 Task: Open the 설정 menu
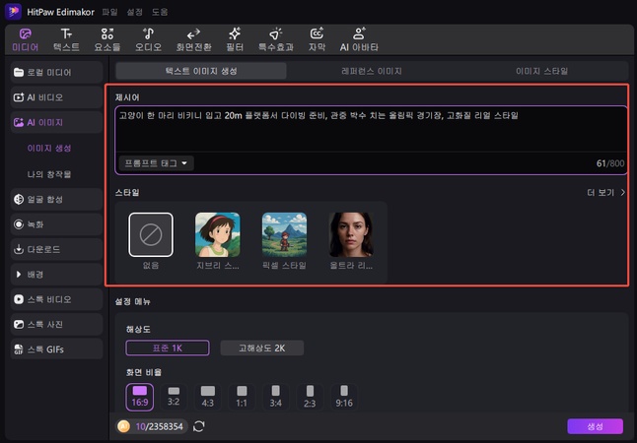coord(134,12)
